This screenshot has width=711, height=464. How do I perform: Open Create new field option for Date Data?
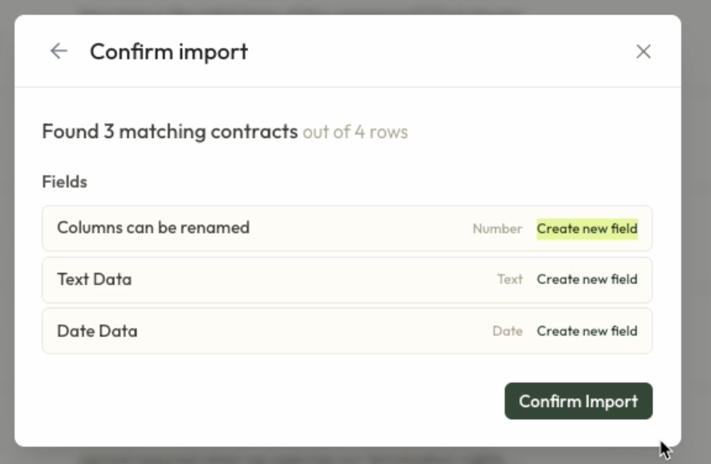(587, 331)
